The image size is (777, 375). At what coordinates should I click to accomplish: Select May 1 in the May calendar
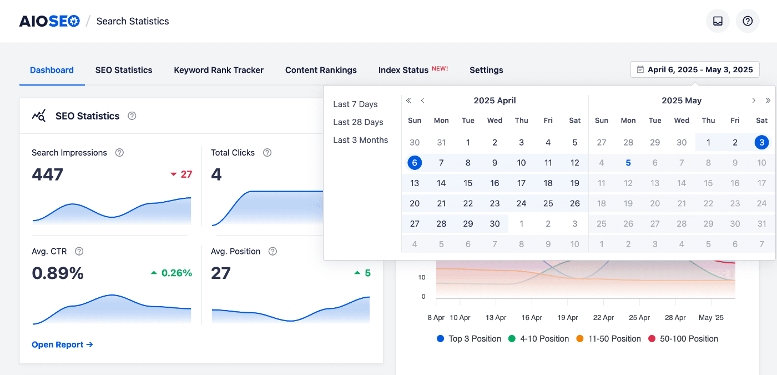click(x=708, y=143)
